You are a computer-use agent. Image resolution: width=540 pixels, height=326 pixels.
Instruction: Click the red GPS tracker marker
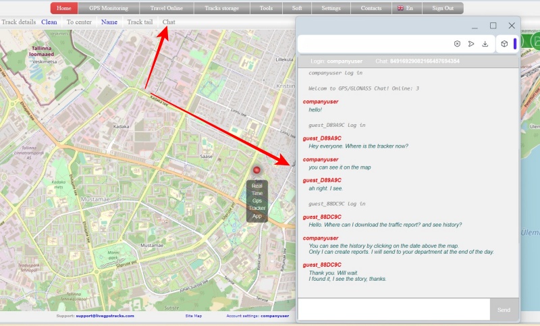click(x=256, y=171)
